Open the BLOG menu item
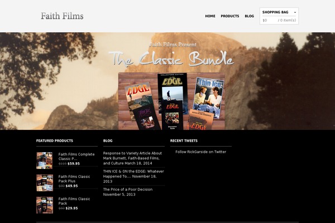Image resolution: width=335 pixels, height=223 pixels. 250,16
